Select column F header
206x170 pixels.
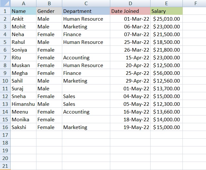[195, 4]
